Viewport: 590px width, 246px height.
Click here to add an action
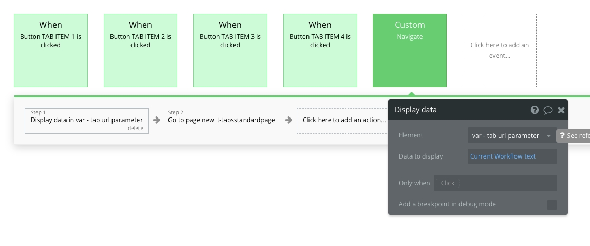(x=344, y=120)
